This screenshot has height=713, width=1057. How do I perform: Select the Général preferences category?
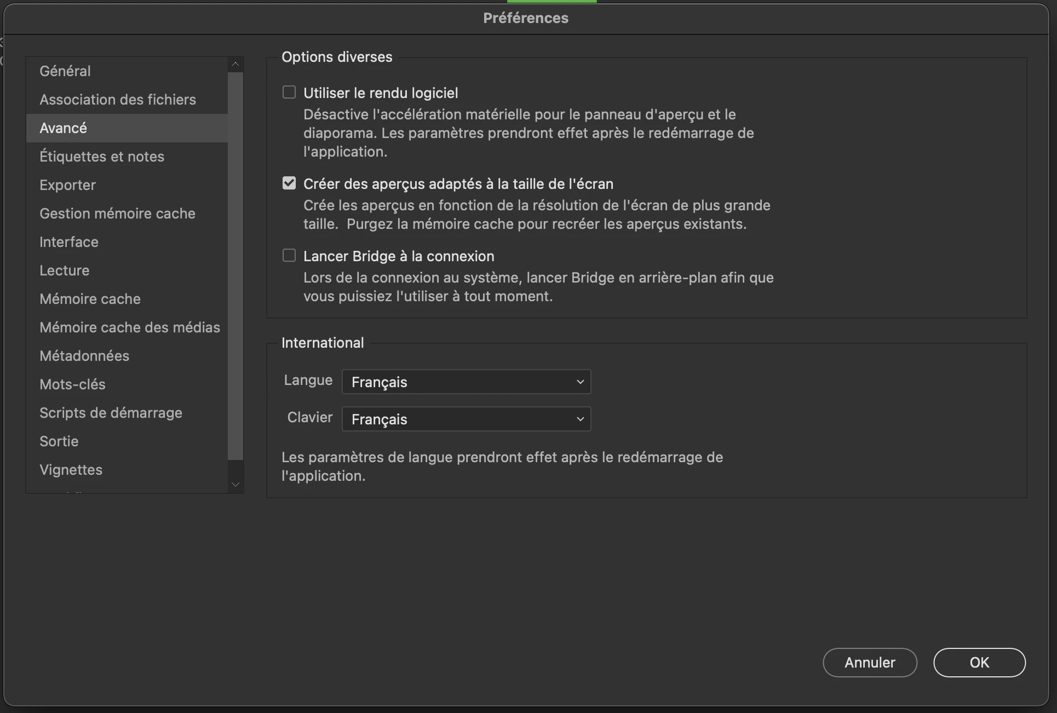(x=65, y=71)
